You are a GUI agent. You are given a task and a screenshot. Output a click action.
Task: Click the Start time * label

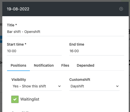[17, 44]
